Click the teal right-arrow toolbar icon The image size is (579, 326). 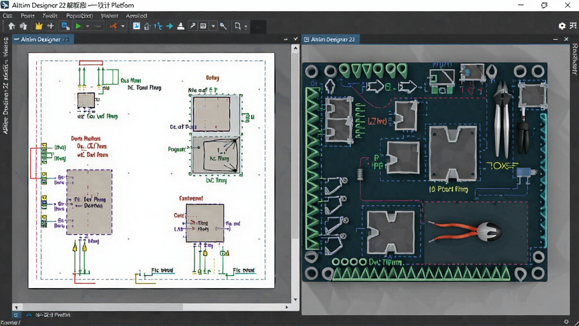tap(170, 26)
